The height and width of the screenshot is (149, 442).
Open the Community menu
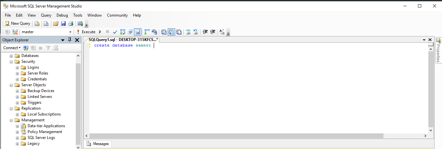[x=117, y=15]
